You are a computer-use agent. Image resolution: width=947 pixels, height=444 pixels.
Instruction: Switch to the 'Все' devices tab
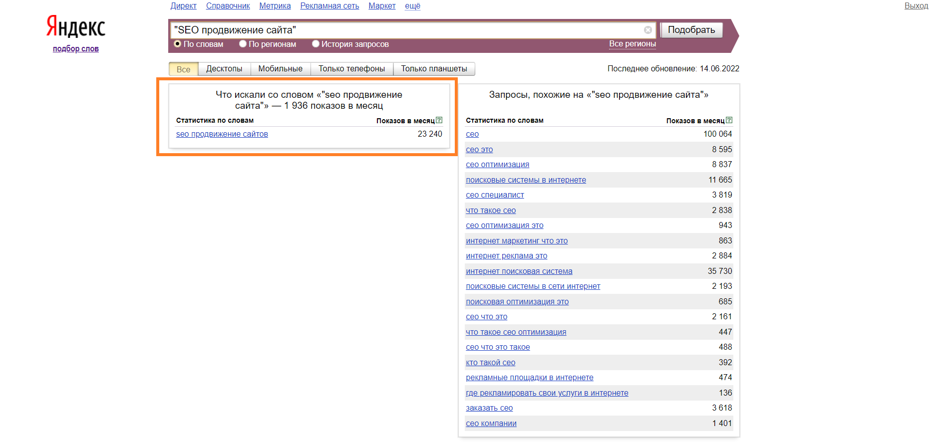(x=184, y=69)
